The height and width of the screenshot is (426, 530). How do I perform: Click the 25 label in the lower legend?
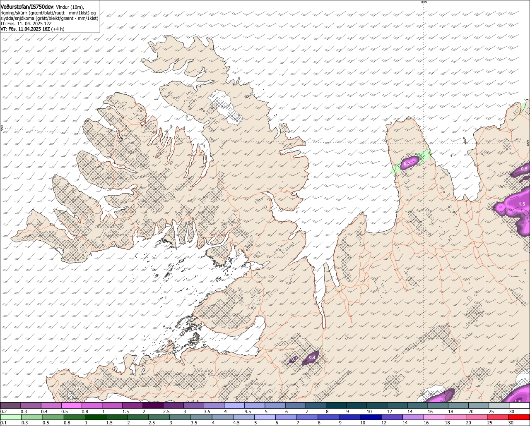pyautogui.click(x=489, y=423)
